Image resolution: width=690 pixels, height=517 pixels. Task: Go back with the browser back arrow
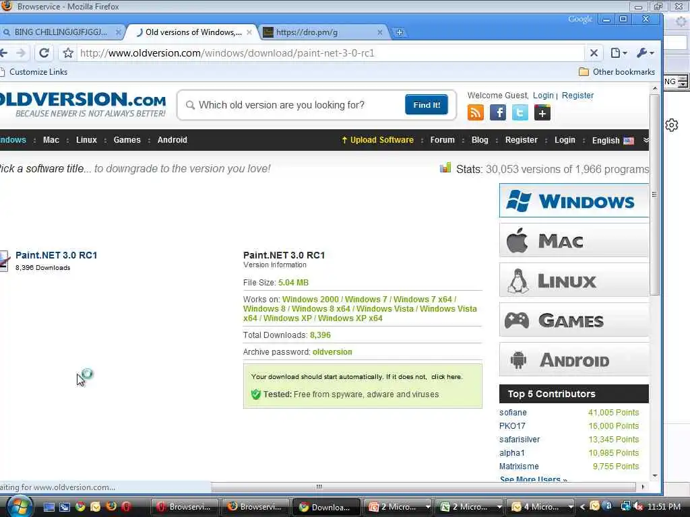[x=3, y=53]
